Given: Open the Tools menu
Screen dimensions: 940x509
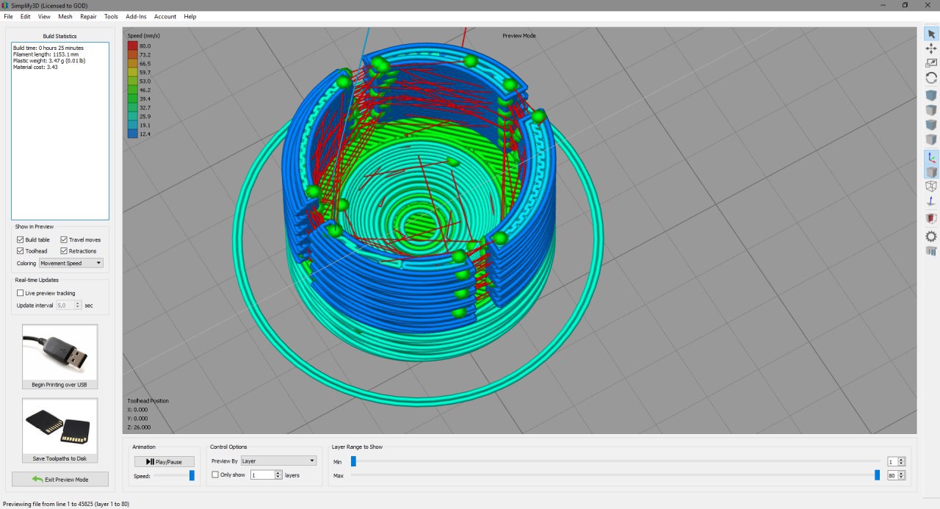Looking at the screenshot, I should coord(111,16).
